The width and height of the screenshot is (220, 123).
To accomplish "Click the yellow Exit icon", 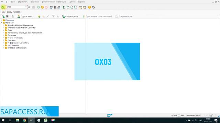I will 42,7.
